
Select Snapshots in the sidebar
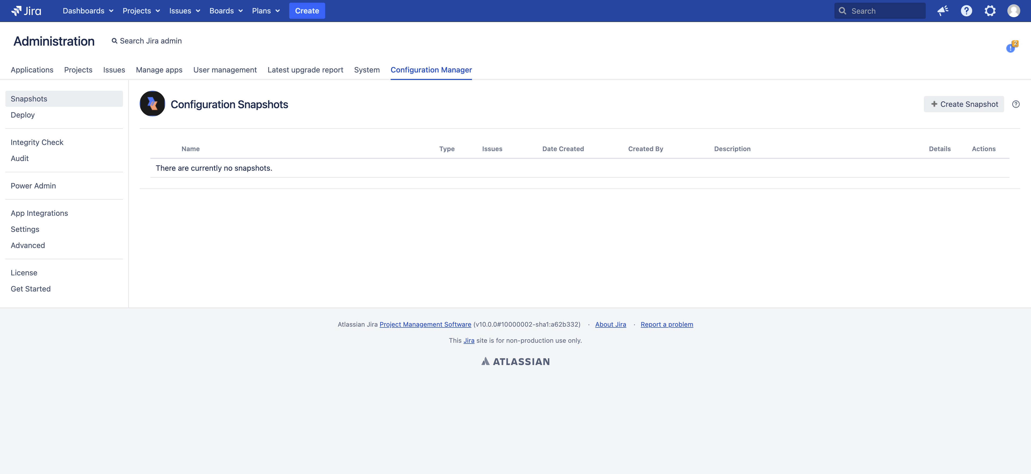coord(64,99)
